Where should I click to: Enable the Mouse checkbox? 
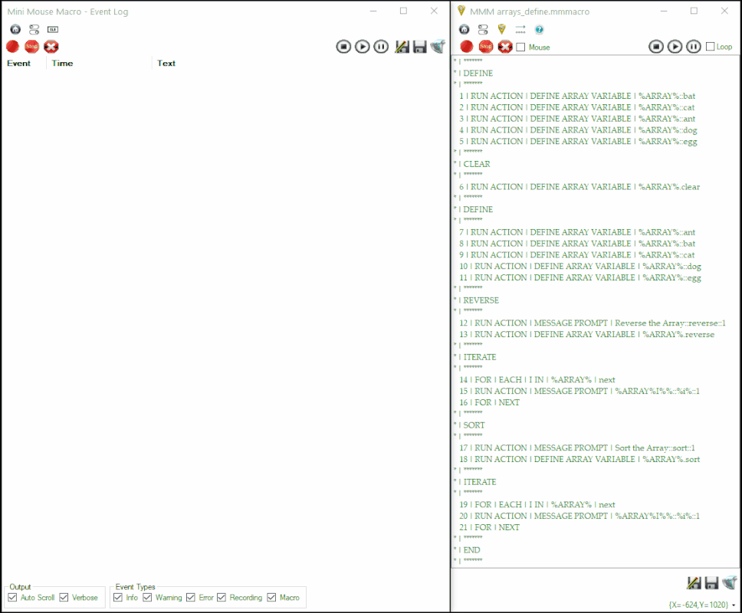(x=521, y=48)
